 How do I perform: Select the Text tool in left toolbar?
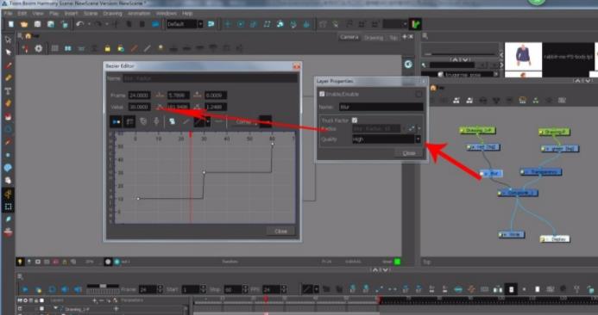tap(8, 91)
